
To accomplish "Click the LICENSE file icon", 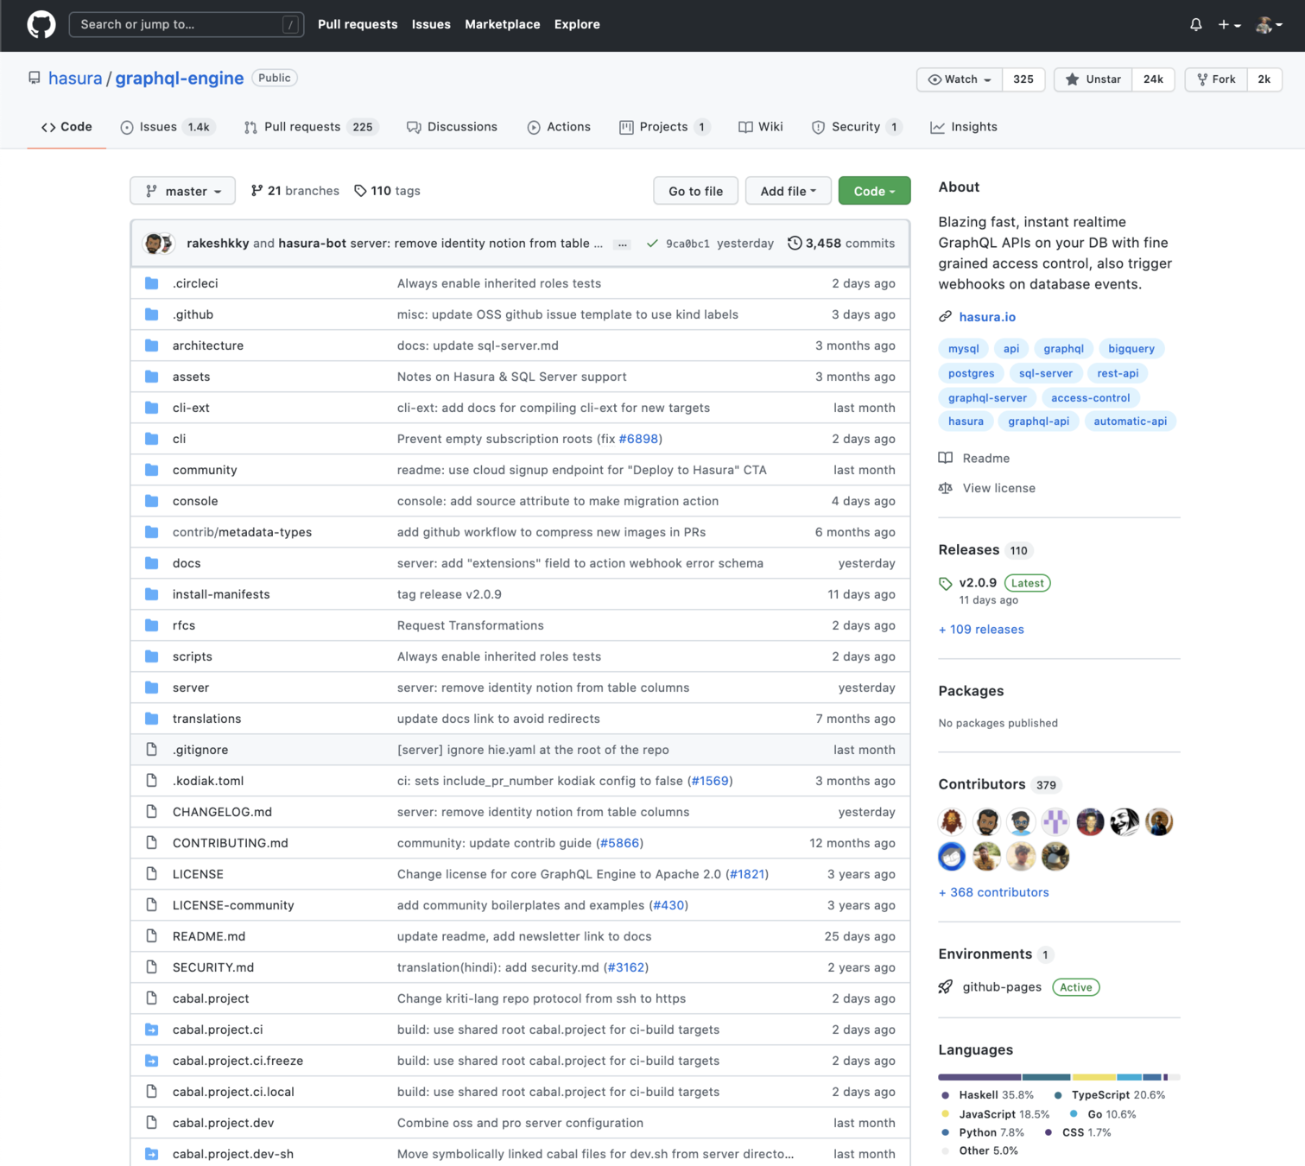I will 152,874.
